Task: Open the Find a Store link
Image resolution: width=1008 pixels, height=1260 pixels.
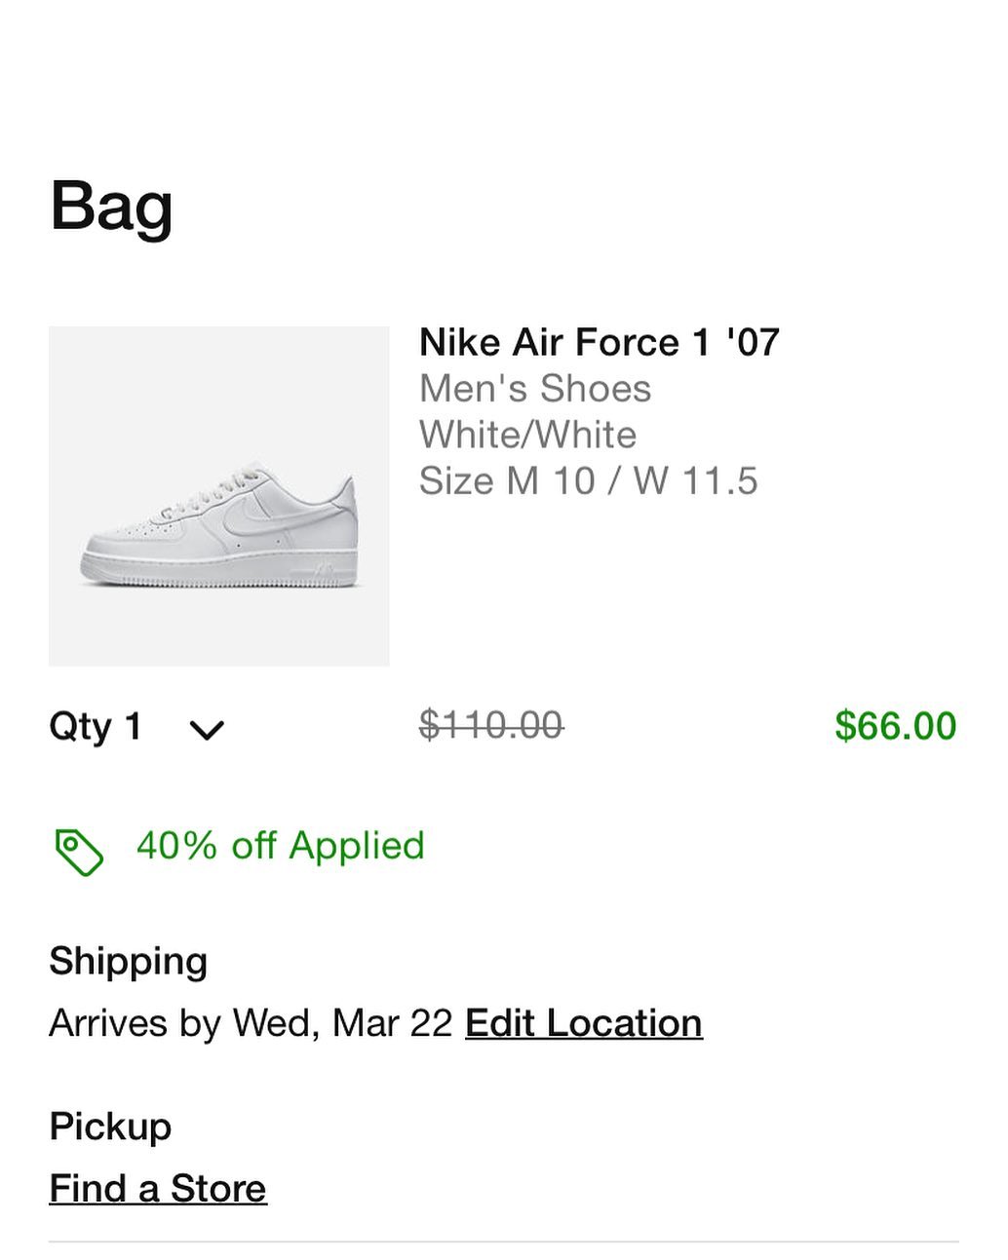Action: [x=158, y=1189]
